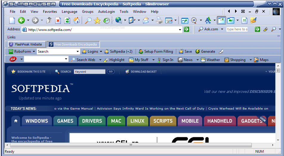284x156 pixels.
Task: Click the text size letter A icon
Action: click(x=208, y=20)
